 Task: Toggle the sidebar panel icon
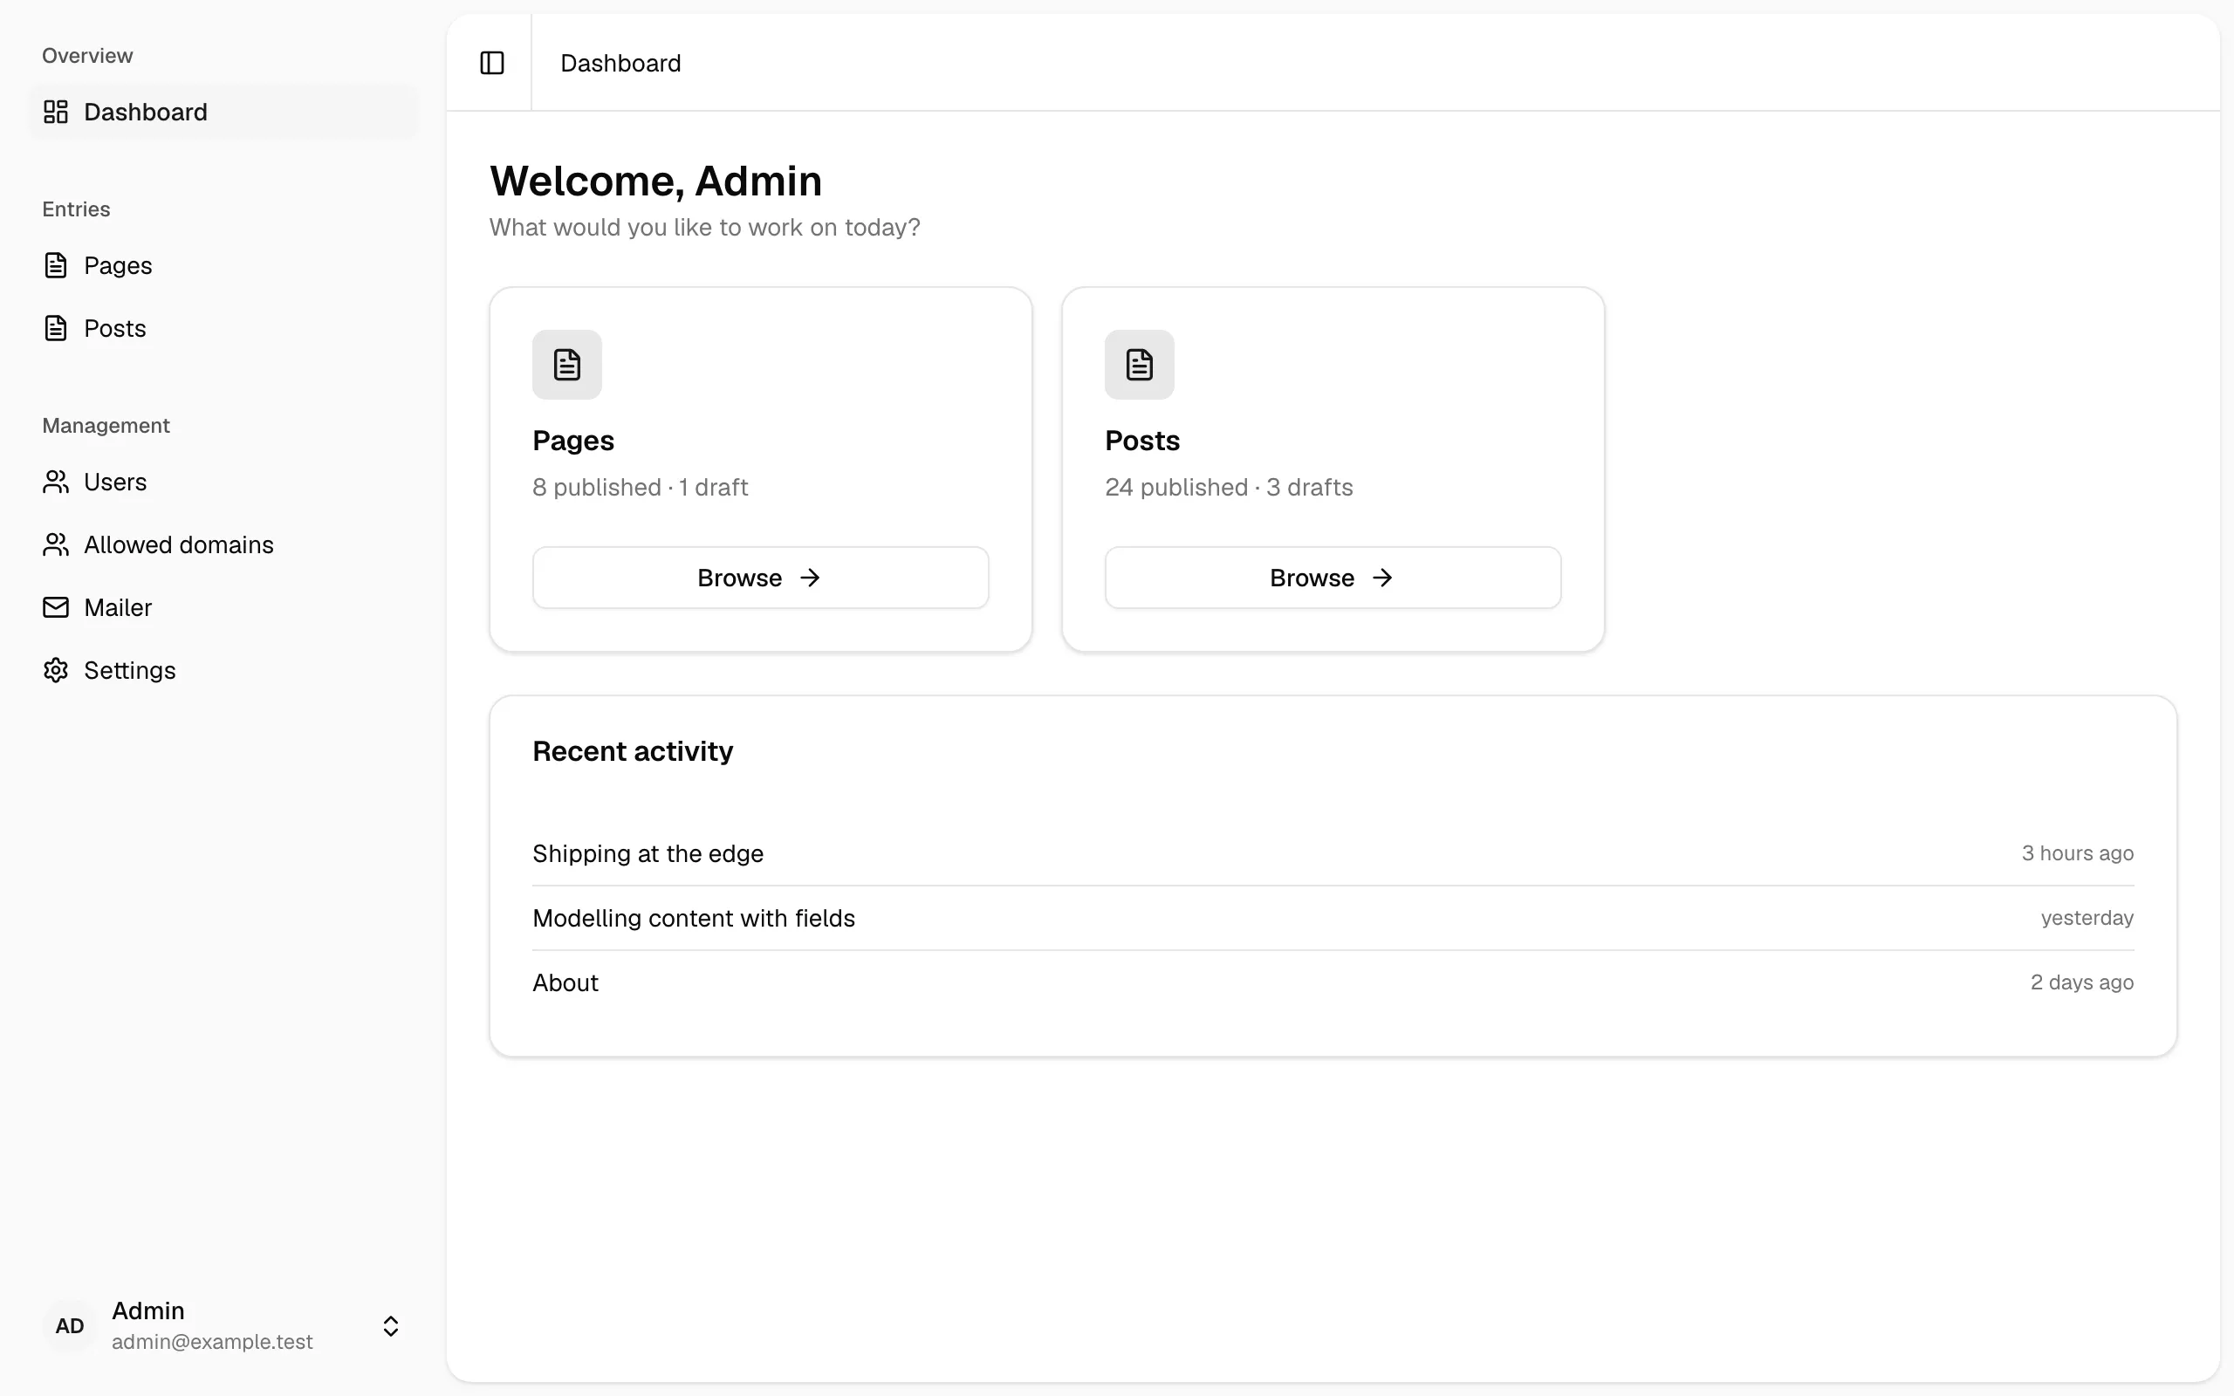(492, 63)
